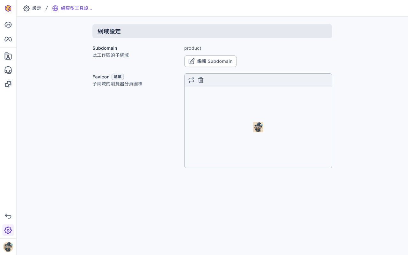Open the LINE channel icon in sidebar

pyautogui.click(x=8, y=25)
